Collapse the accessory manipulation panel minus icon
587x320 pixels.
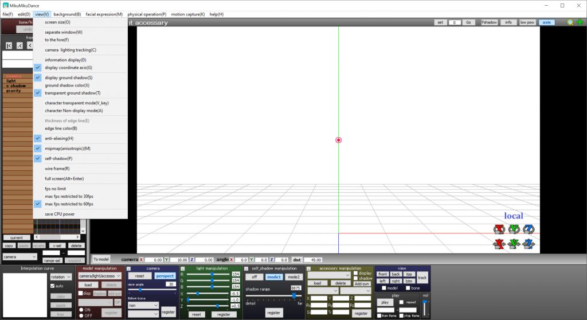tap(308, 268)
